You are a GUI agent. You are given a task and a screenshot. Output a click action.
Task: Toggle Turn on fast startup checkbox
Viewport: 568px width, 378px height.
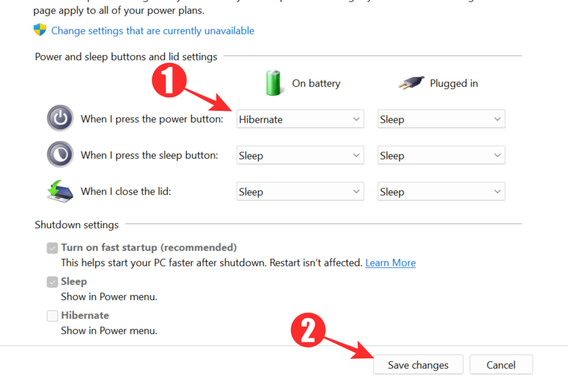click(53, 248)
